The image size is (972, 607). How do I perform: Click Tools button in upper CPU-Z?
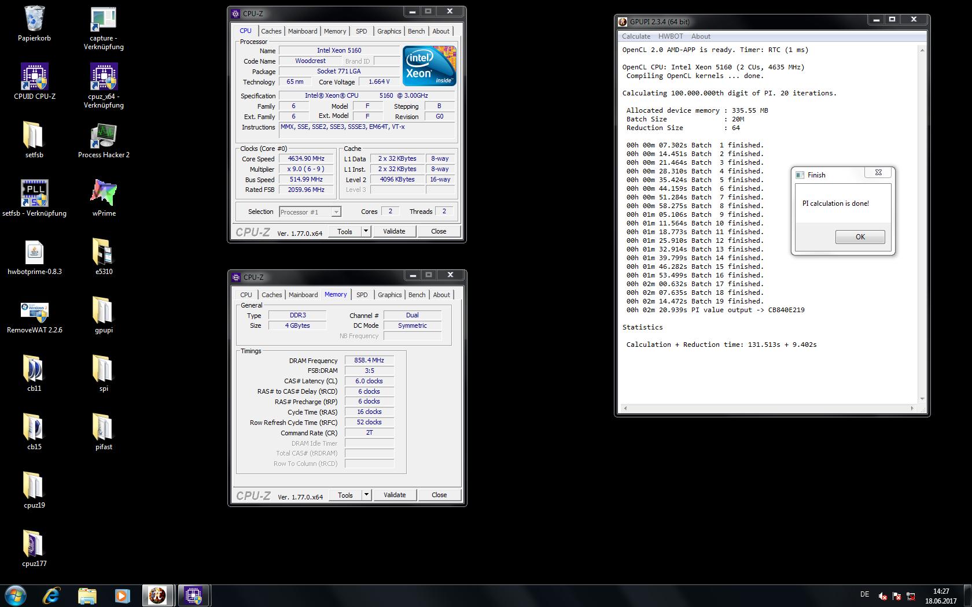click(x=345, y=231)
